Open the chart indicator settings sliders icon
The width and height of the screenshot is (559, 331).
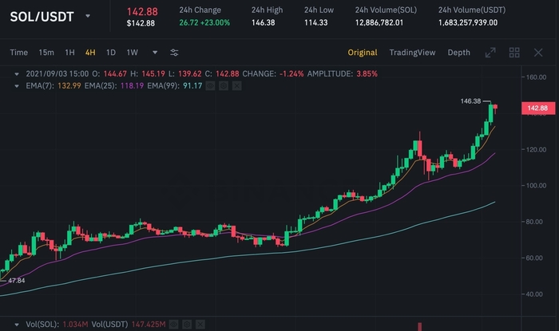(x=174, y=53)
